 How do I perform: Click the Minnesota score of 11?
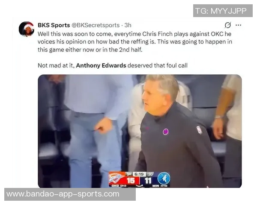(x=148, y=181)
